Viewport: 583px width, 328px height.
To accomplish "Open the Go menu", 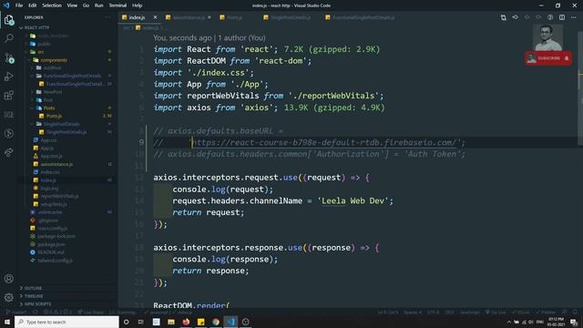I will point(86,5).
